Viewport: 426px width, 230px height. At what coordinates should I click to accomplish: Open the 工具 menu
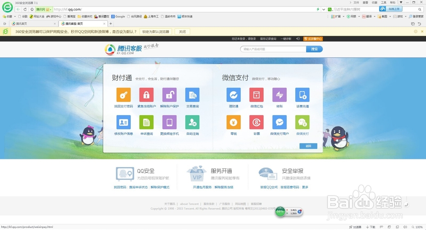tap(384, 3)
